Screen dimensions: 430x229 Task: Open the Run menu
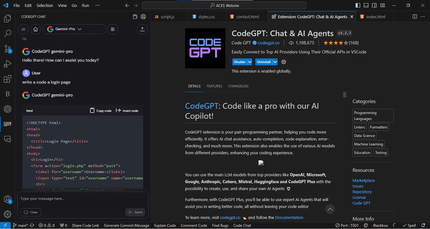(86, 5)
